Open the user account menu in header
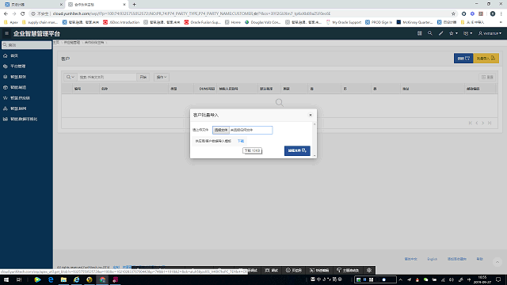This screenshot has width=507, height=285. (x=490, y=33)
